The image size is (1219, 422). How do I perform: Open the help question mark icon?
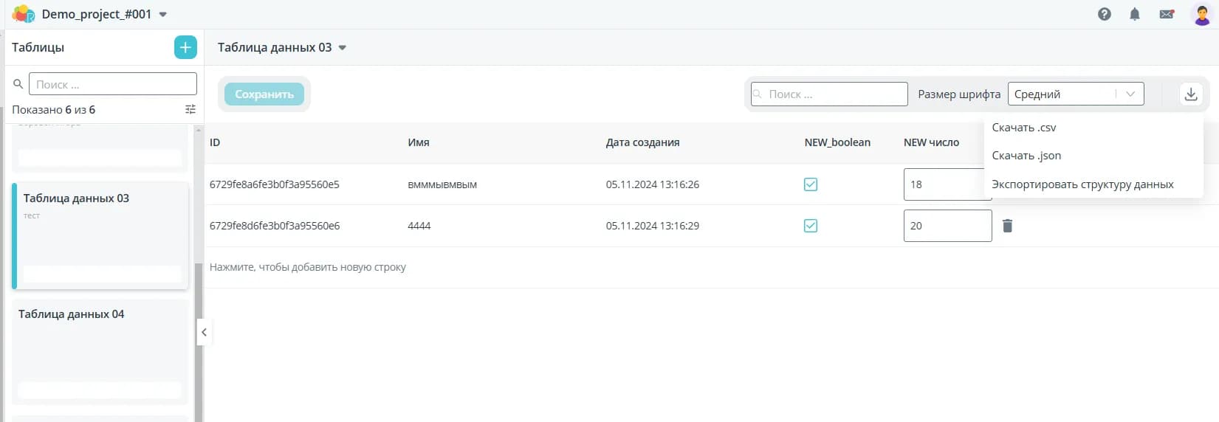[x=1104, y=14]
